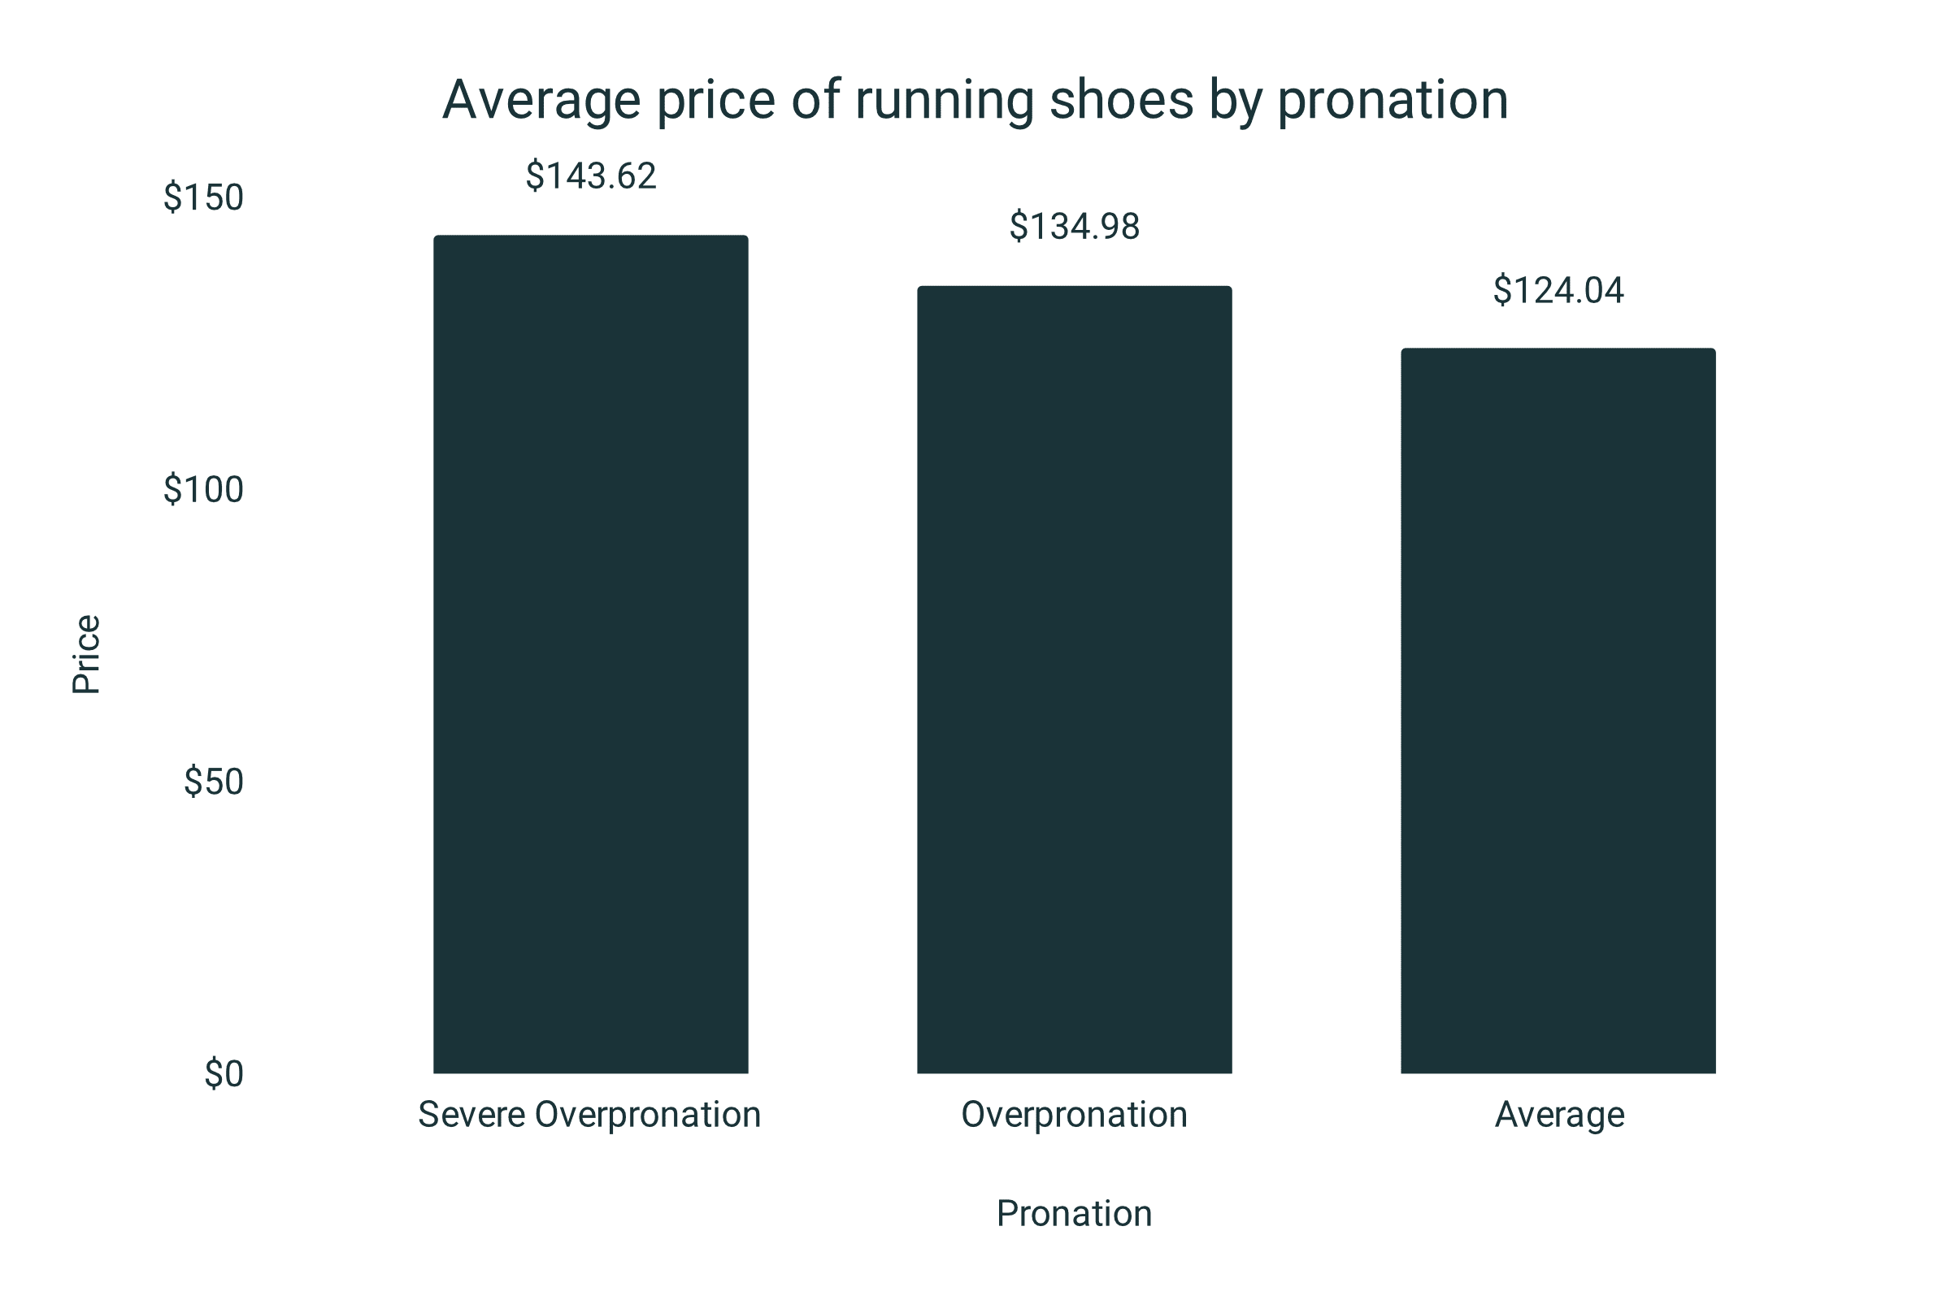Click the Pronation x-axis title
This screenshot has width=1951, height=1300.
point(1074,1214)
